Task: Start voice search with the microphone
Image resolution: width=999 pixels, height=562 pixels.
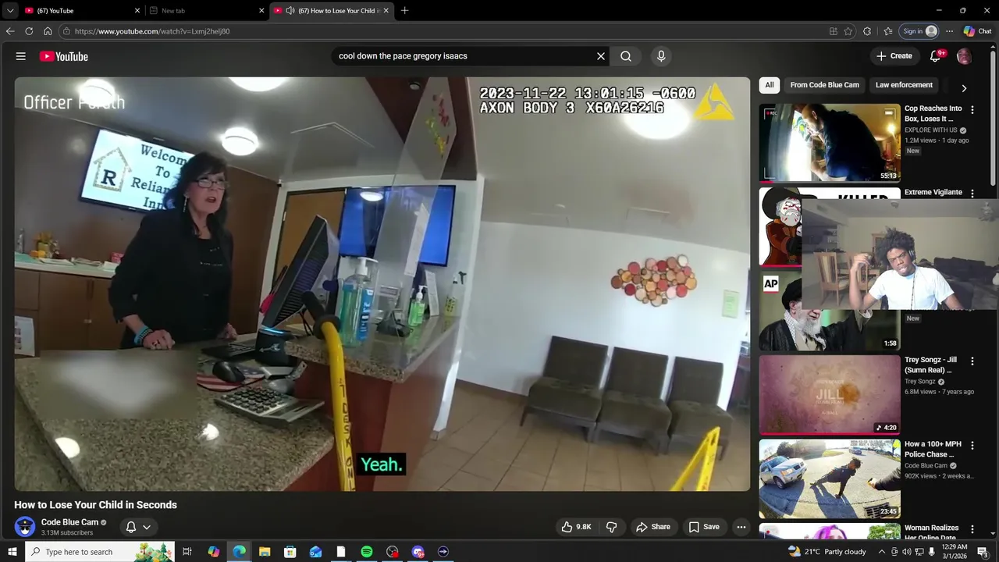Action: coord(661,56)
